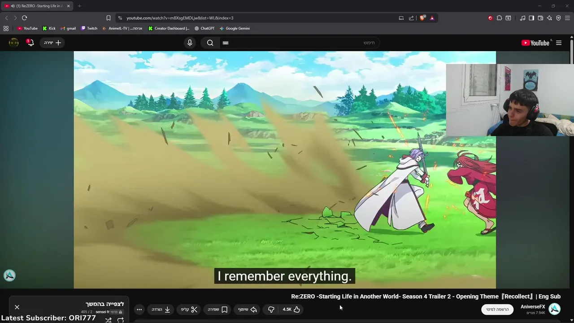Open the YouTube bookmark
Viewport: 574px width, 323px height.
(x=27, y=28)
